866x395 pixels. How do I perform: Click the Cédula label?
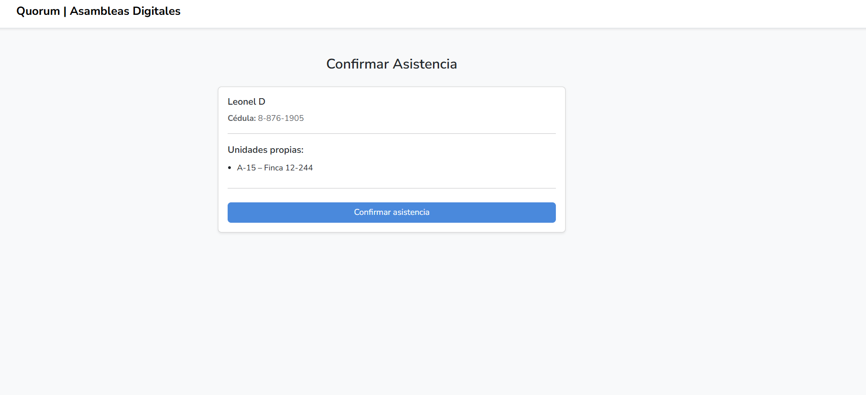242,118
